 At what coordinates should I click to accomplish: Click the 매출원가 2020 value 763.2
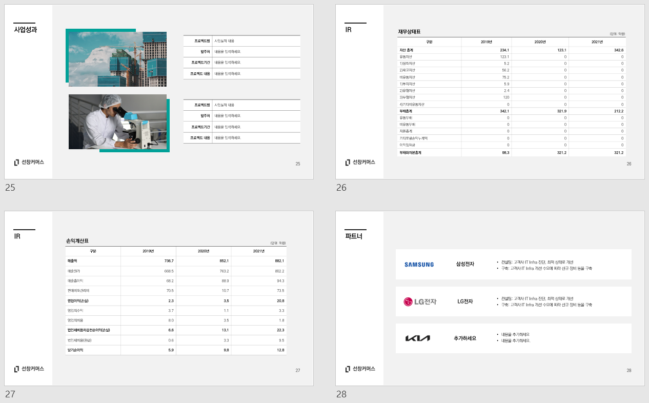pyautogui.click(x=224, y=271)
